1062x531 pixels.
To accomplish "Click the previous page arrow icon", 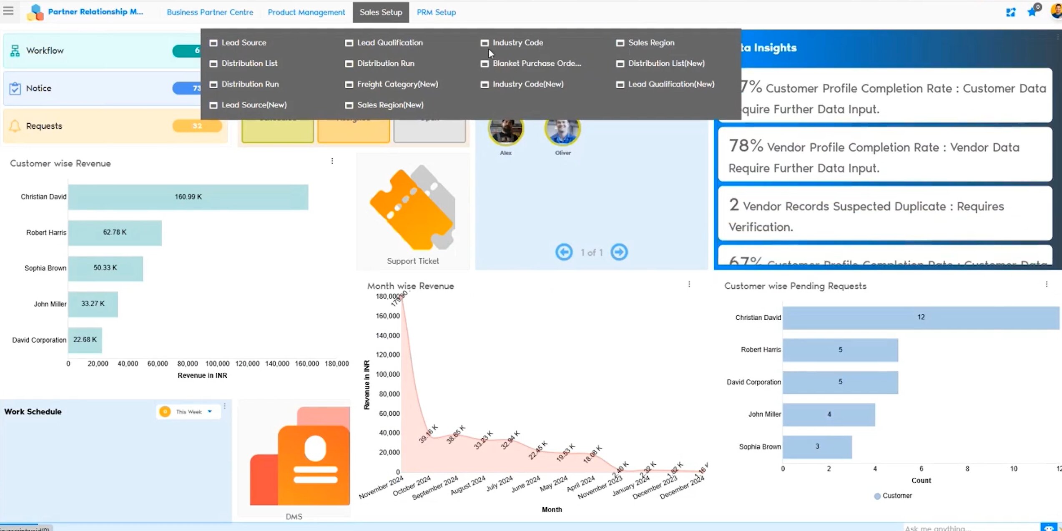I will coord(564,252).
